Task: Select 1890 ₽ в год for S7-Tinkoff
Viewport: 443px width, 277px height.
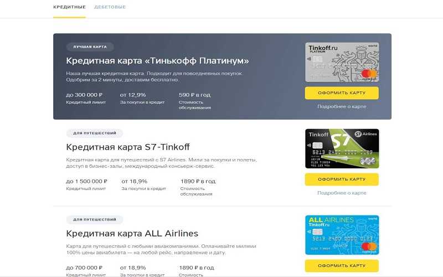Action: click(198, 181)
